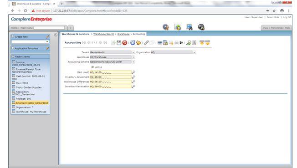Click the Attachment paperclip icon
Screen dimensions: 297x168
[146, 43]
